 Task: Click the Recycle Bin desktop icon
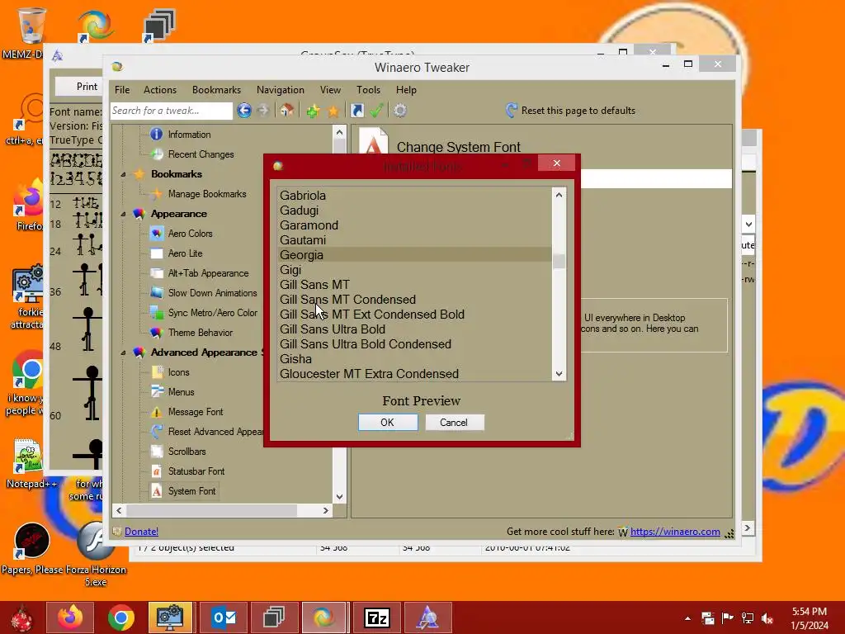(x=31, y=25)
